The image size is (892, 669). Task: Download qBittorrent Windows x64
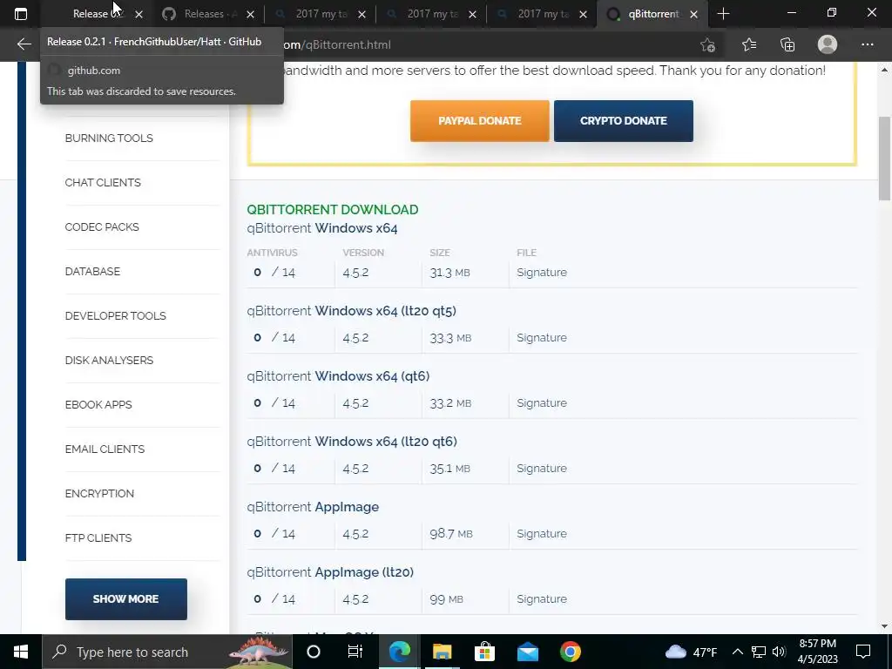click(x=322, y=228)
